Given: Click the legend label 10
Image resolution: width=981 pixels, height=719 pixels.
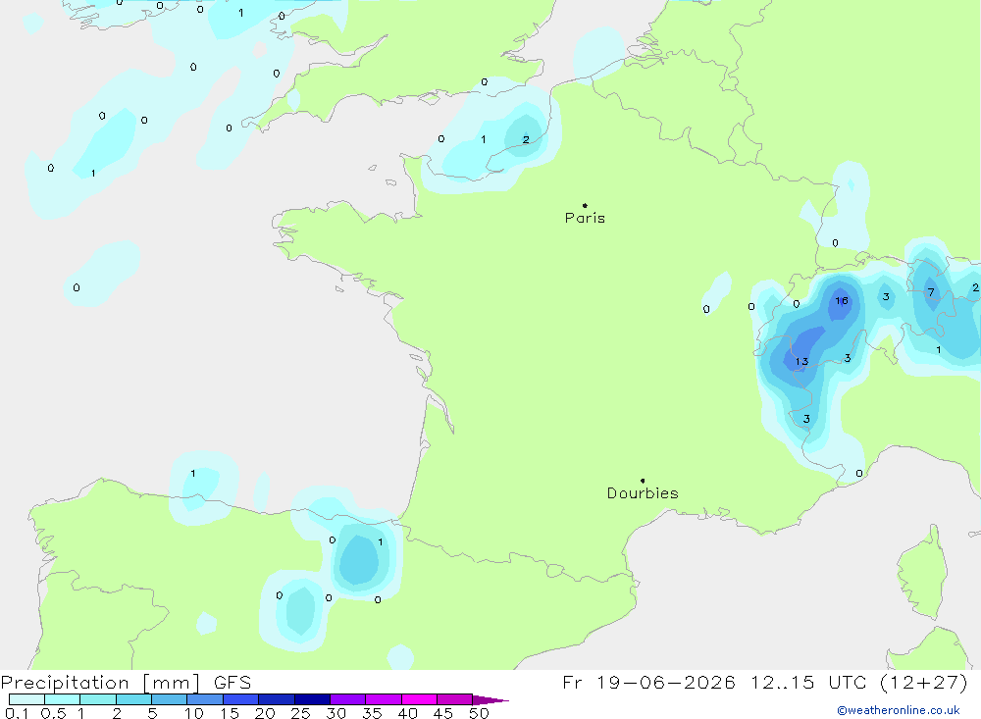Looking at the screenshot, I should (x=194, y=713).
